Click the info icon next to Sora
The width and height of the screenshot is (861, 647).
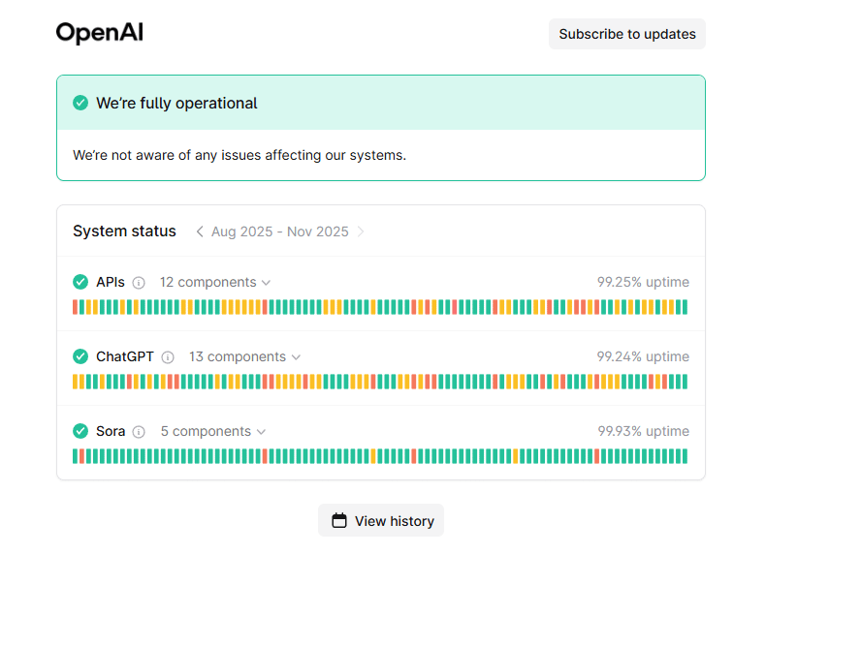click(x=139, y=432)
